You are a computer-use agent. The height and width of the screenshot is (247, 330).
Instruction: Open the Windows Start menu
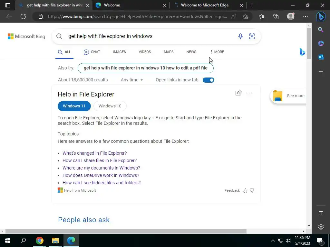[8, 241]
